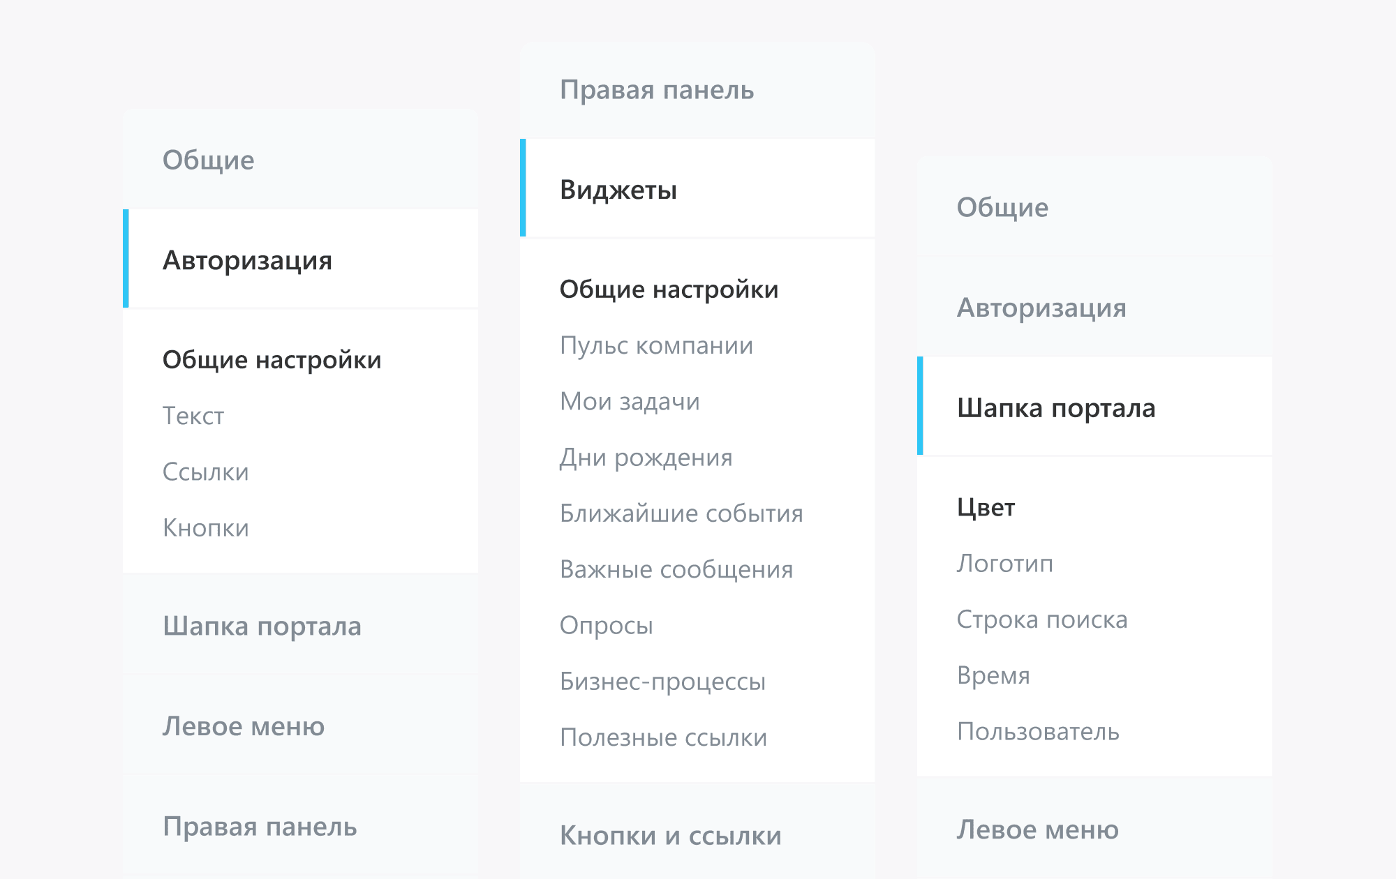Open the Кнопки settings item
1396x879 pixels.
coord(205,528)
